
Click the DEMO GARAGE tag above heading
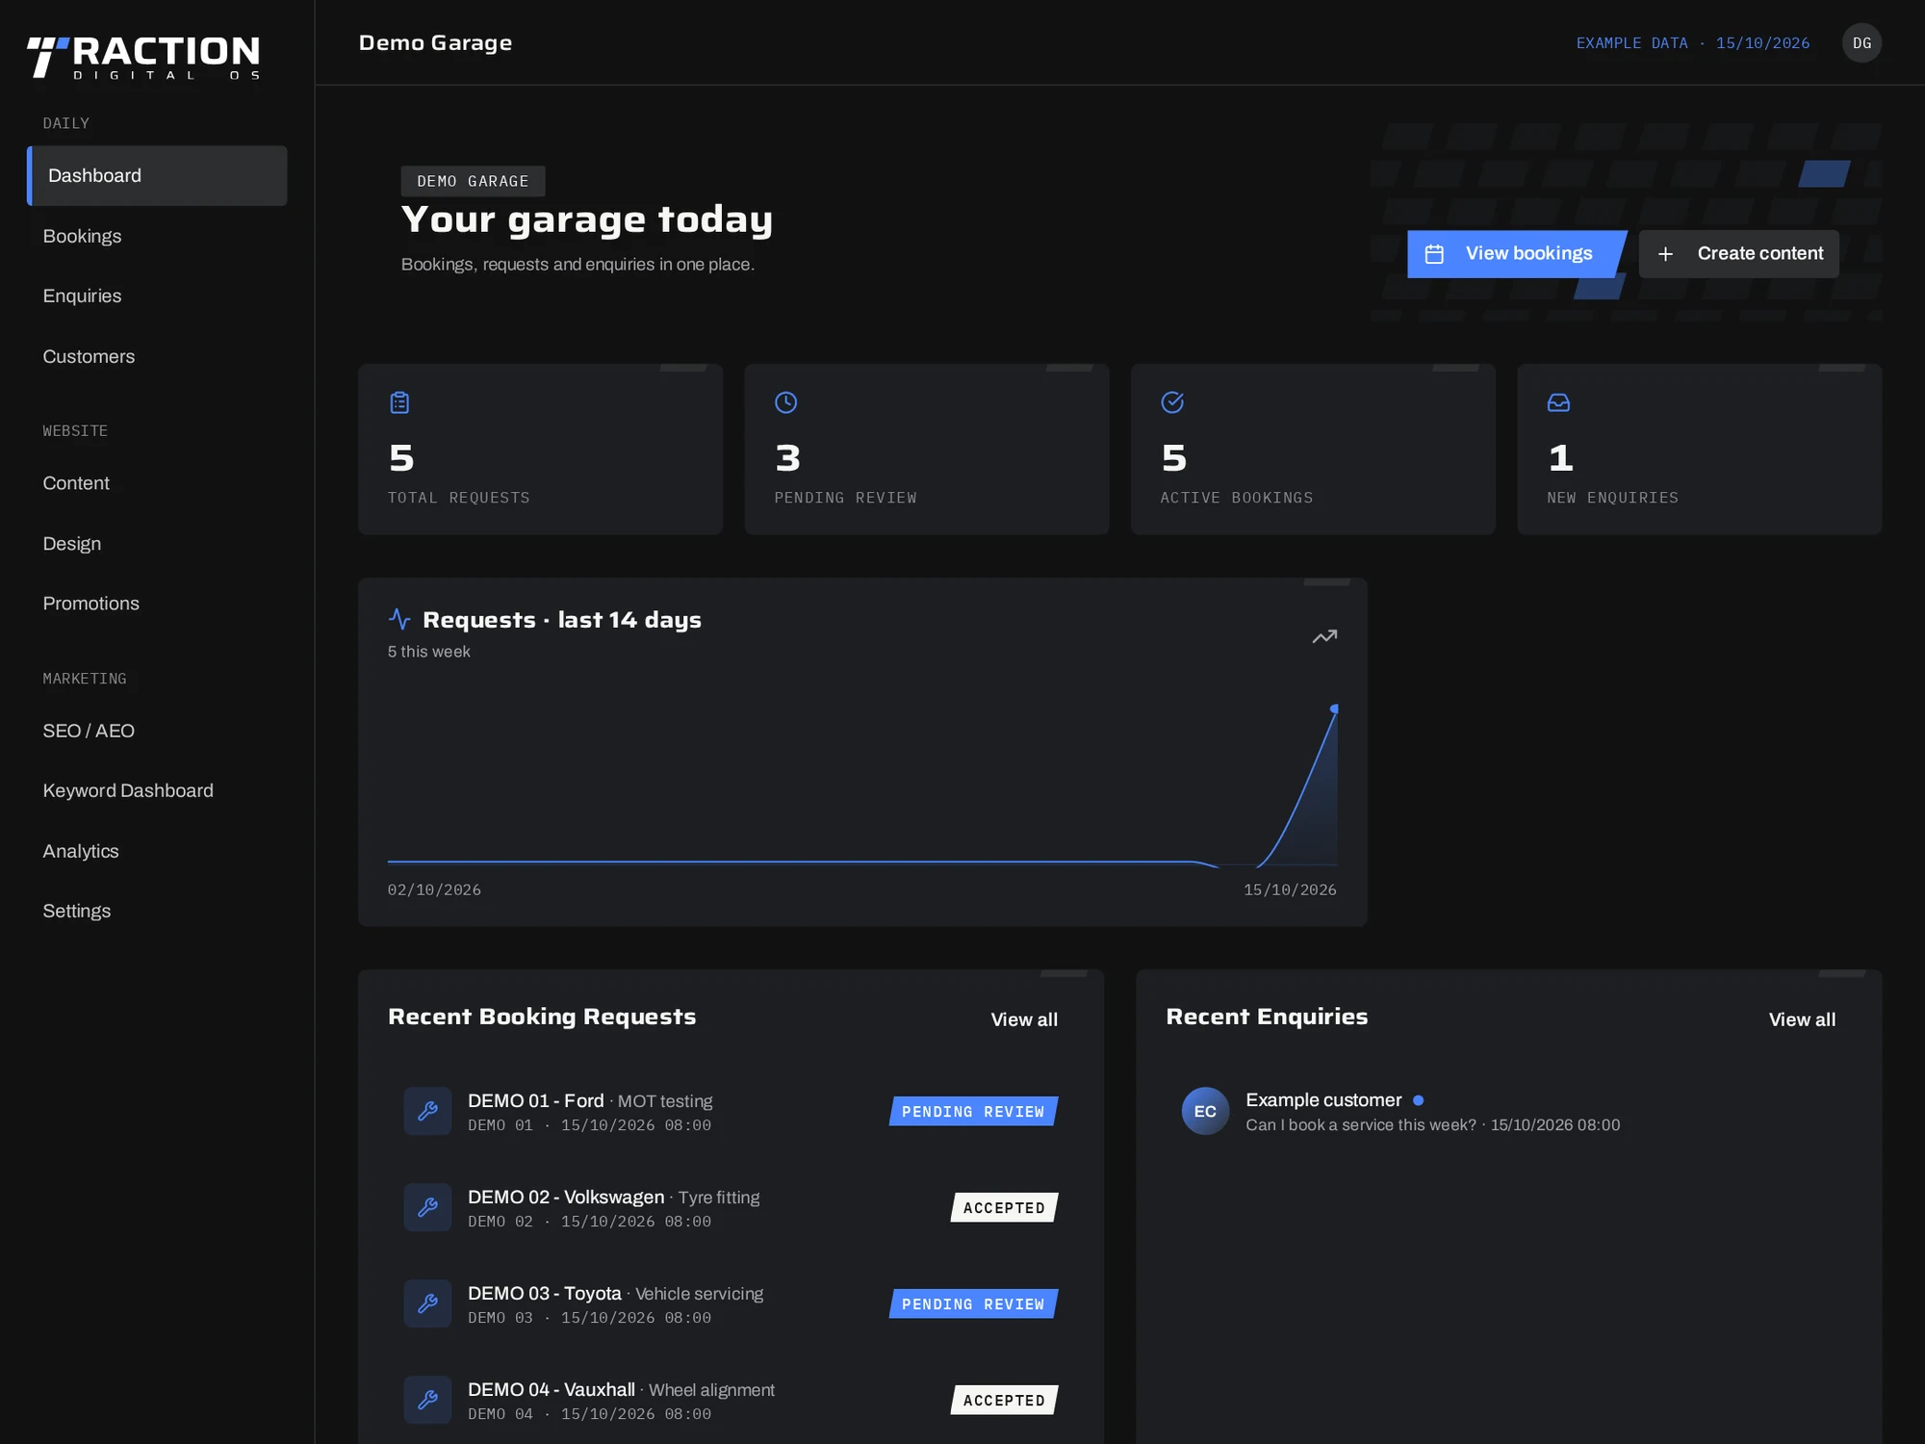coord(473,181)
